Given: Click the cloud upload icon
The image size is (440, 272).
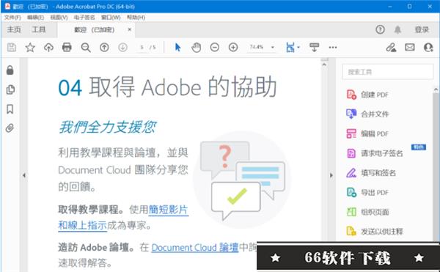Looking at the screenshot, I should [48, 48].
